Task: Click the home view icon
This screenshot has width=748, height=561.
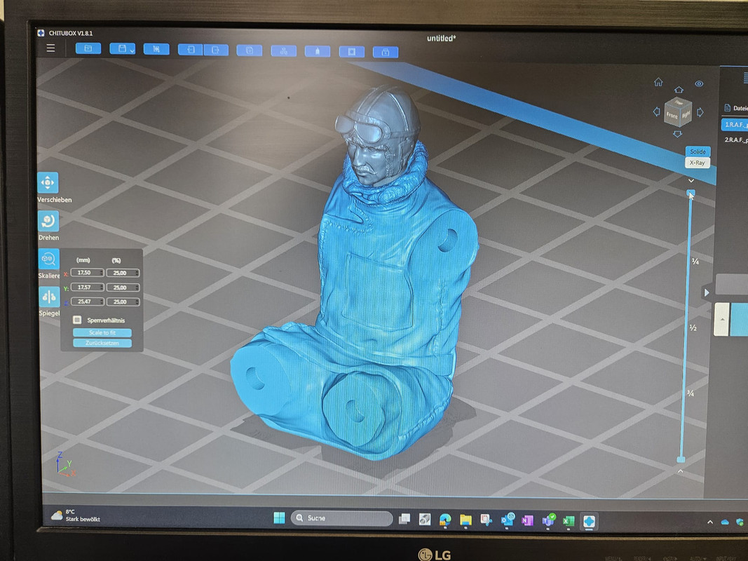Action: point(658,82)
